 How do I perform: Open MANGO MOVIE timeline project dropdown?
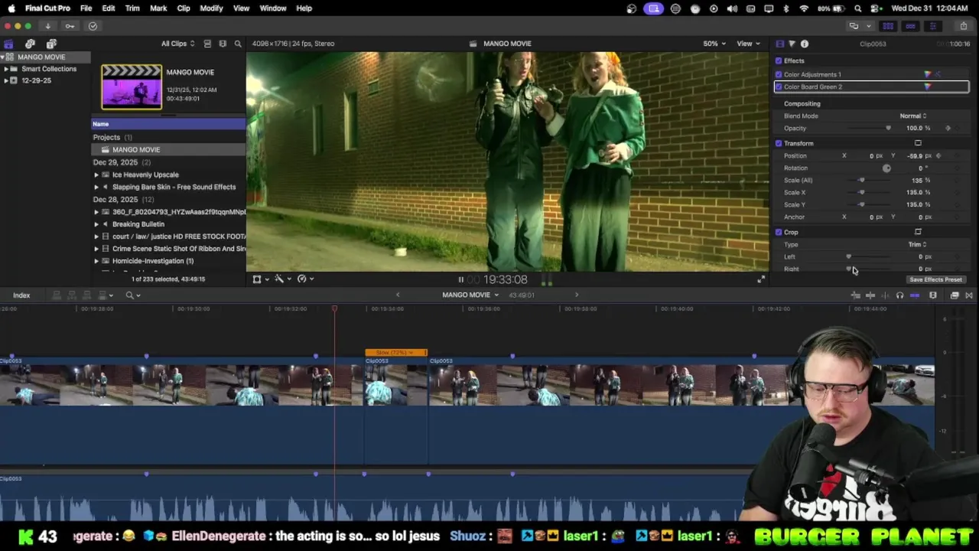point(470,295)
